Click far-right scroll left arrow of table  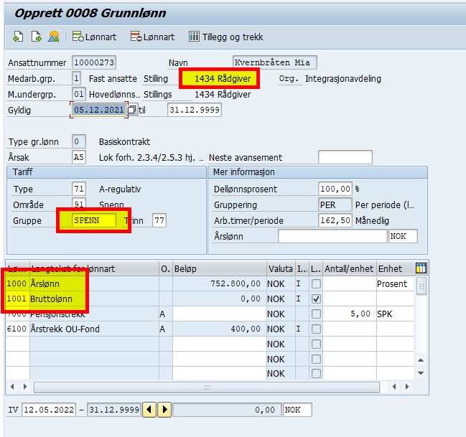394,387
